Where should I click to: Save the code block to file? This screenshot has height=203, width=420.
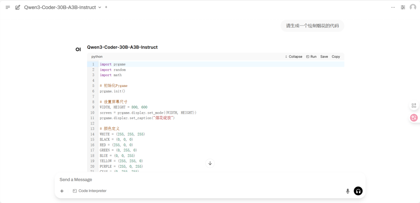tap(324, 57)
